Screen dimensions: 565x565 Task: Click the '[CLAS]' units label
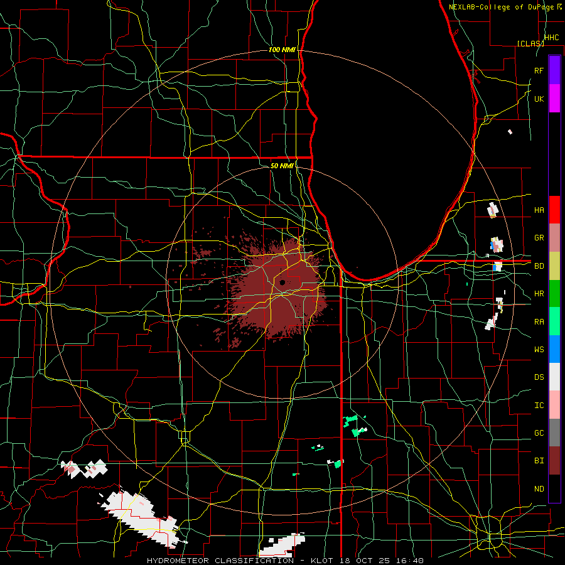click(530, 43)
